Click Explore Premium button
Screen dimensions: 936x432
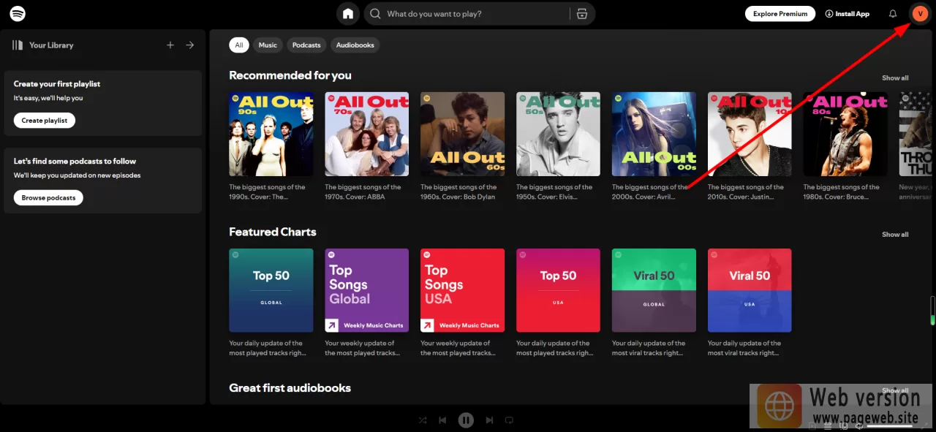(x=780, y=14)
